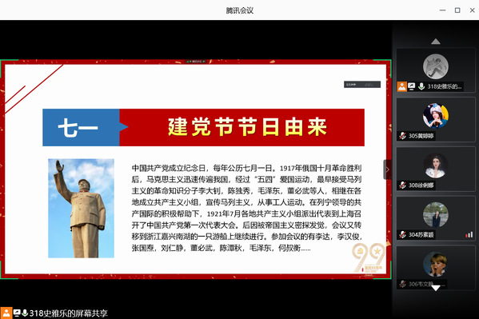The image size is (479, 319).
Task: Click the orange host icon in the 318 tile
Action: [401, 86]
